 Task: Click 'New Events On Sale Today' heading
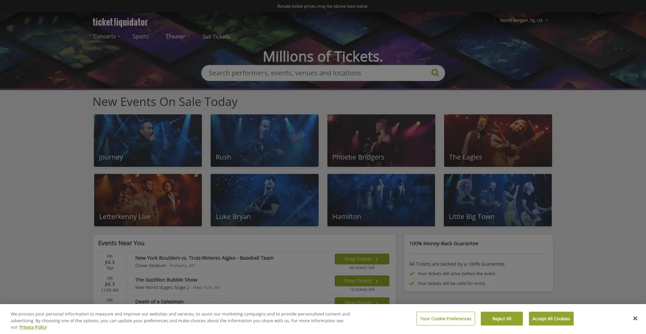point(165,102)
